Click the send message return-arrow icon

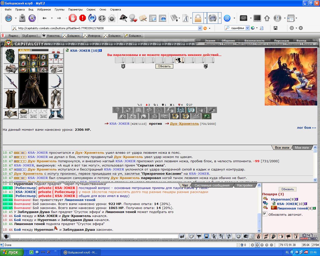[182, 236]
